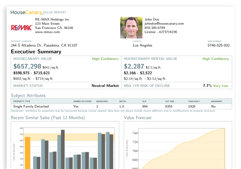Image resolution: width=241 pixels, height=169 pixels.
Task: Select the rental range '$2,166 - $2,522'
Action: coord(138,73)
